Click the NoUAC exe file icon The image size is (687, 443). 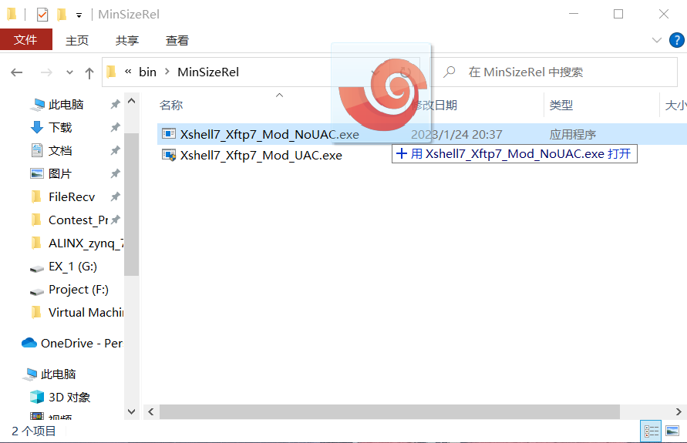(169, 133)
